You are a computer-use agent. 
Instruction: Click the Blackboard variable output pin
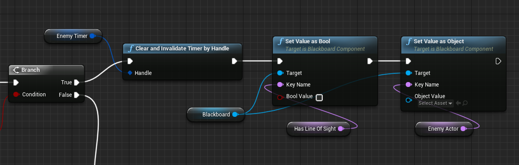(235, 114)
